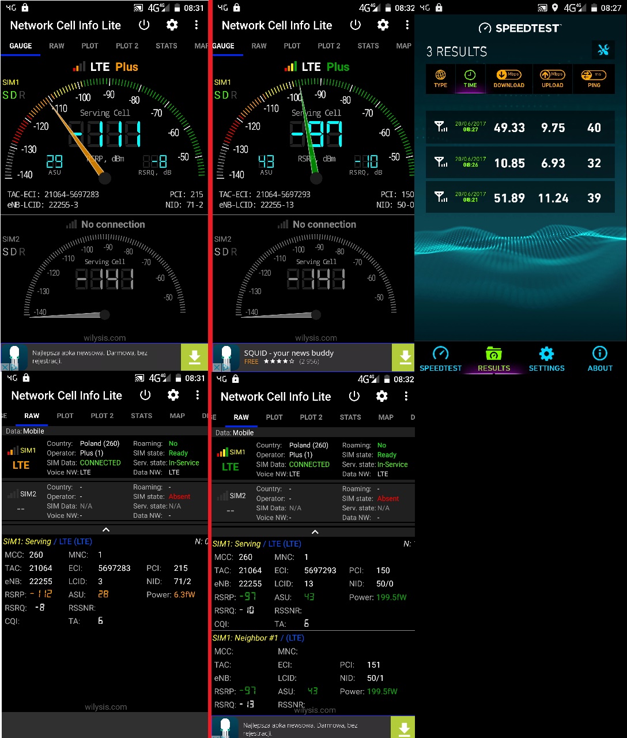
Task: Tap the Power value 6.3fW
Action: coord(184,594)
